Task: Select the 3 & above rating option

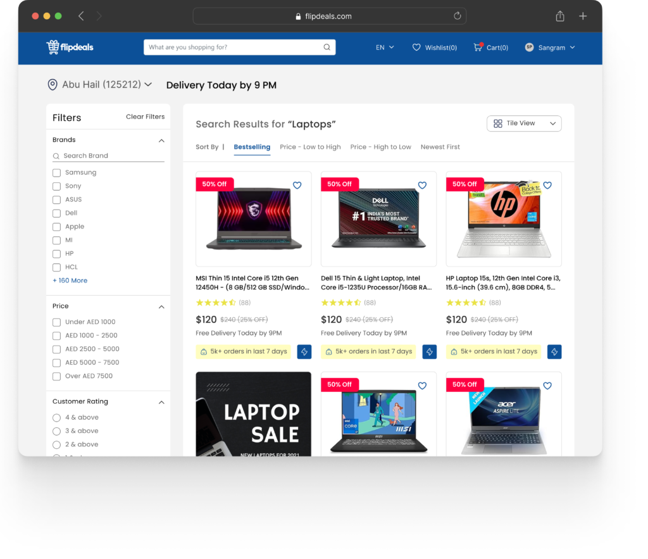Action: (56, 431)
